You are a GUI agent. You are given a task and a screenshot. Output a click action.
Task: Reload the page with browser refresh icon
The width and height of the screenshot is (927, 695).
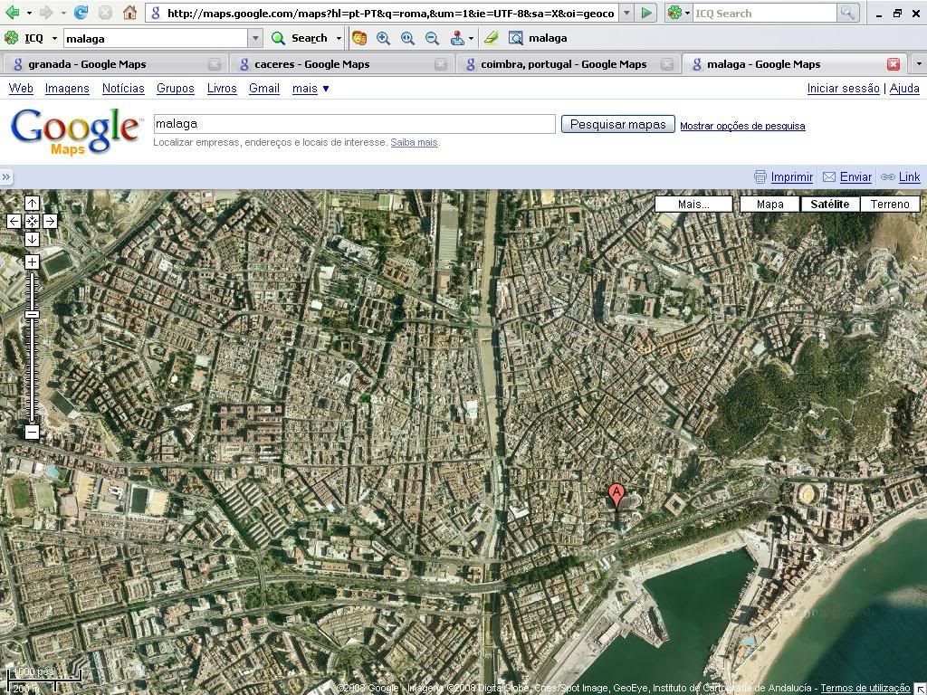[81, 13]
